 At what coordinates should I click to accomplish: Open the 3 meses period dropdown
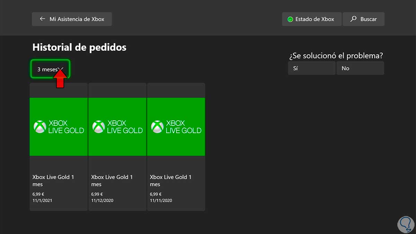click(x=50, y=69)
